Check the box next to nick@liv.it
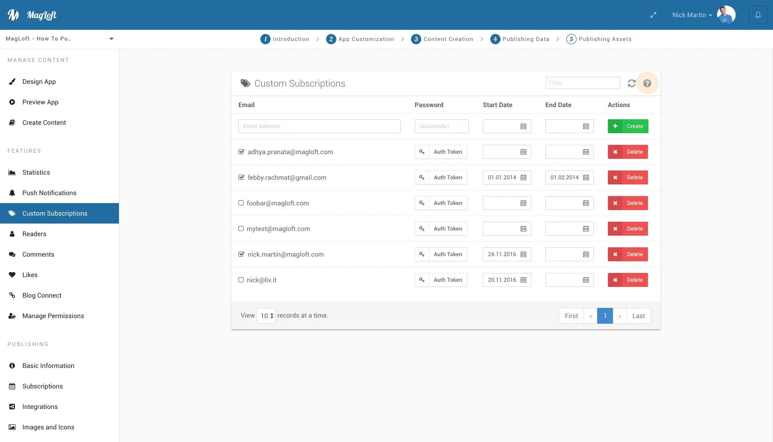Image resolution: width=773 pixels, height=442 pixels. 241,280
